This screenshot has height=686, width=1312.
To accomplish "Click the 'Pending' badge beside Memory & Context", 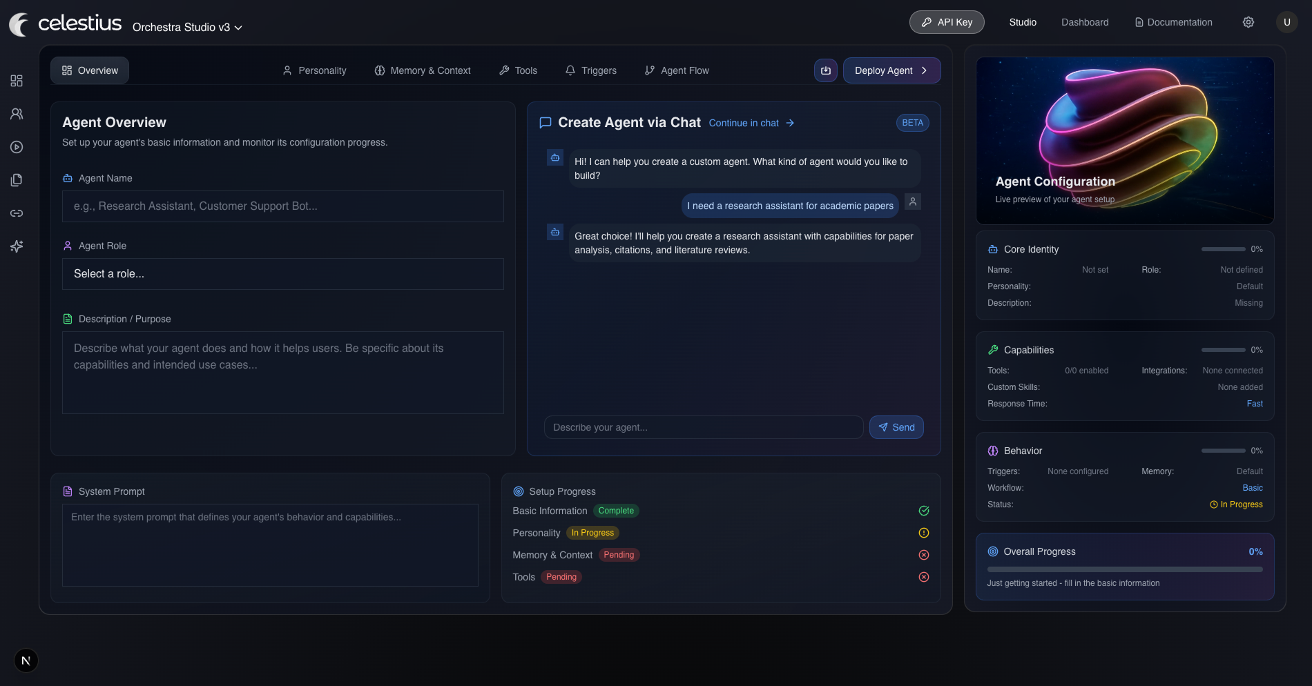I will tap(619, 555).
